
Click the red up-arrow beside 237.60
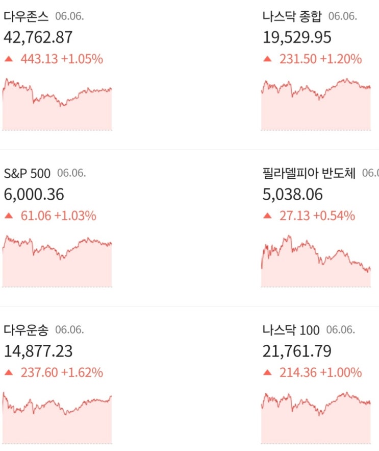(x=8, y=373)
